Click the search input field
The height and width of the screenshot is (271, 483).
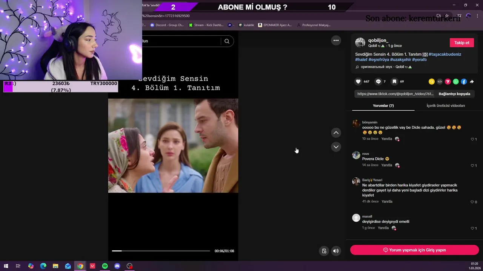tap(181, 41)
